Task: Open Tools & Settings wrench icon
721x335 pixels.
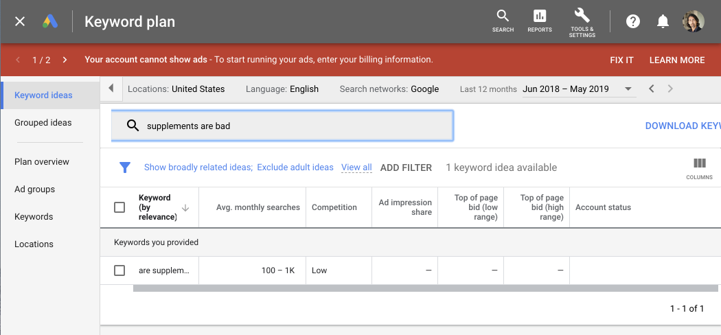Action: [x=582, y=16]
